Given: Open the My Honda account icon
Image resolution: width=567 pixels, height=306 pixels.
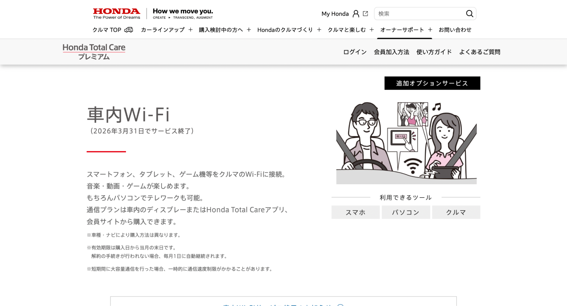Looking at the screenshot, I should (355, 13).
